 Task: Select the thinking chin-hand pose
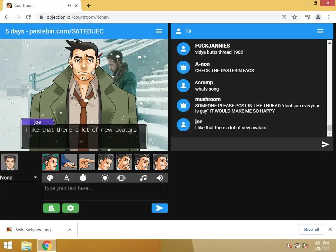click(124, 162)
